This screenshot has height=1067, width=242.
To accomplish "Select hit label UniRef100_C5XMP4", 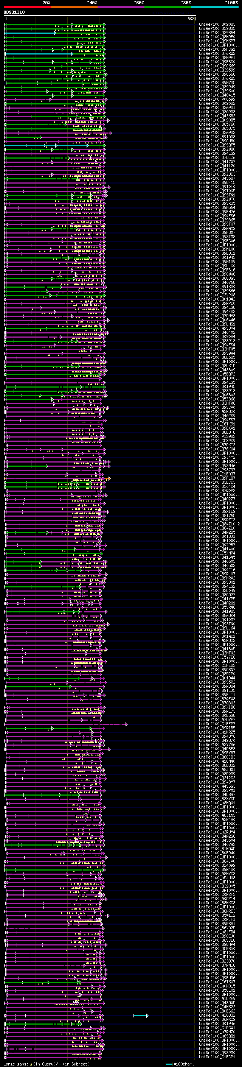I will tap(217, 553).
